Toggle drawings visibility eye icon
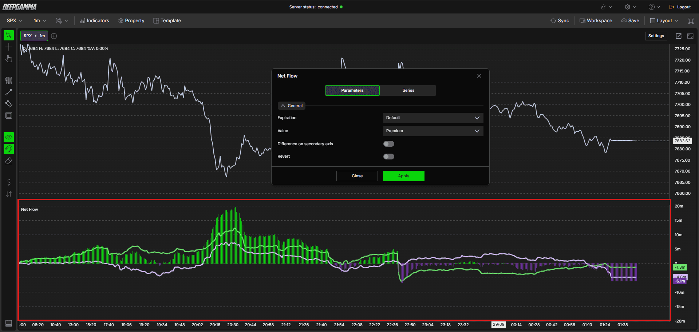Viewport: 699px width, 332px height. [9, 137]
